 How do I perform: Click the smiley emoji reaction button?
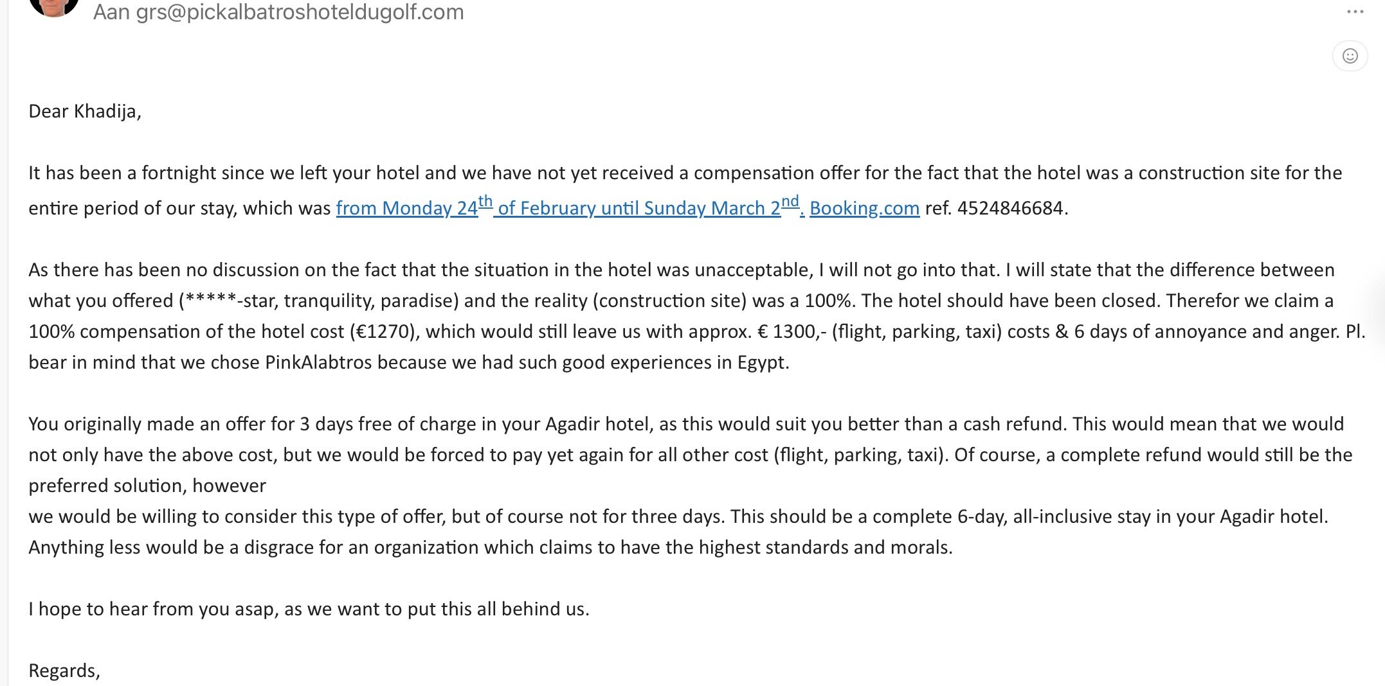tap(1350, 56)
